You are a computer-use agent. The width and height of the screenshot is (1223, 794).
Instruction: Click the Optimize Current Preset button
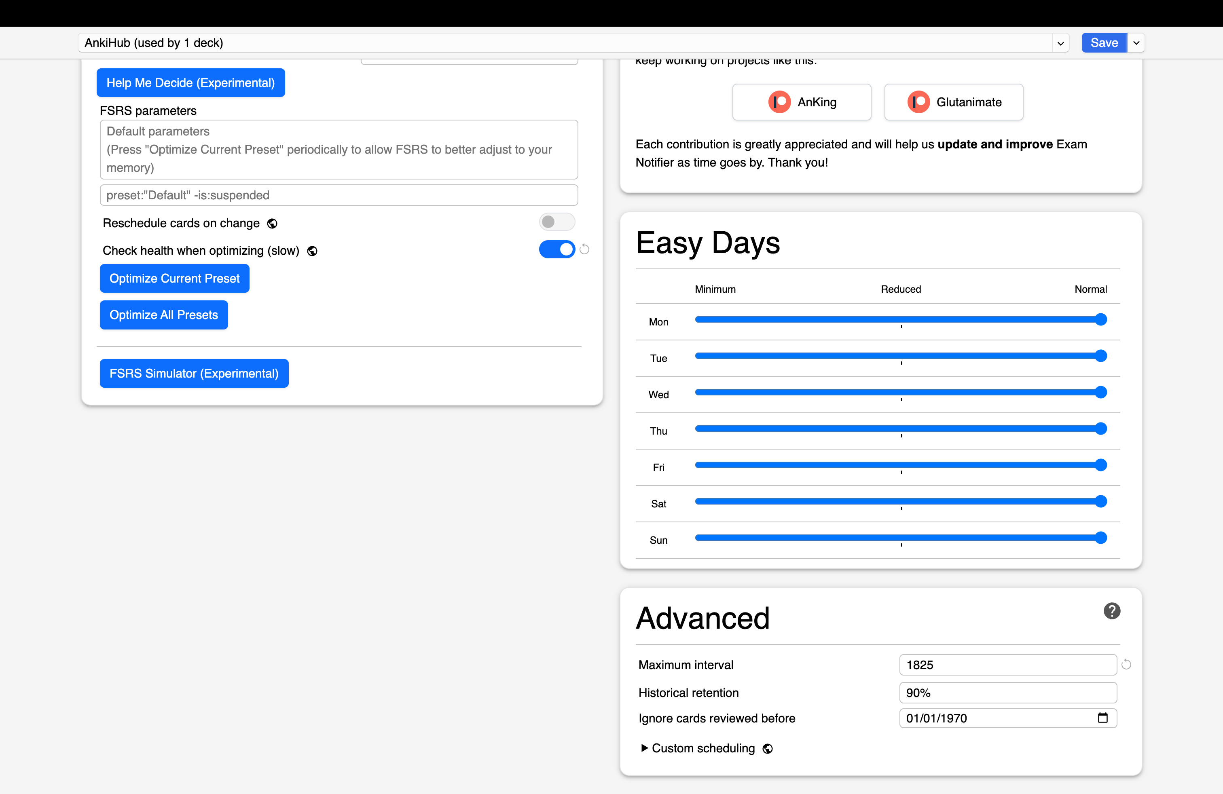175,279
